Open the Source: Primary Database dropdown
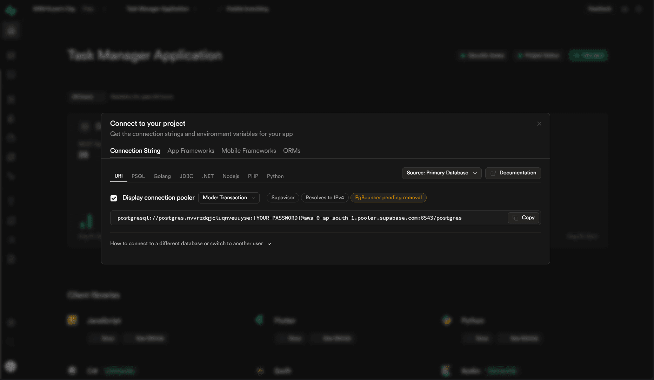Image resolution: width=654 pixels, height=380 pixels. point(442,173)
